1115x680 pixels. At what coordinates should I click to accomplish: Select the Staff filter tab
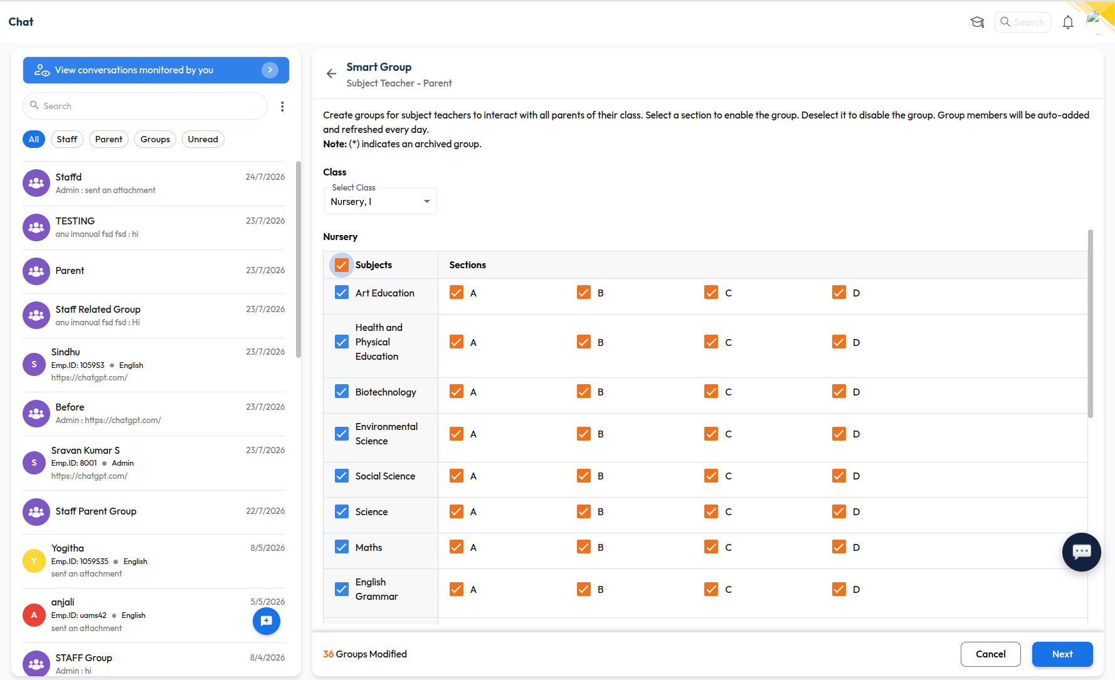pyautogui.click(x=67, y=139)
